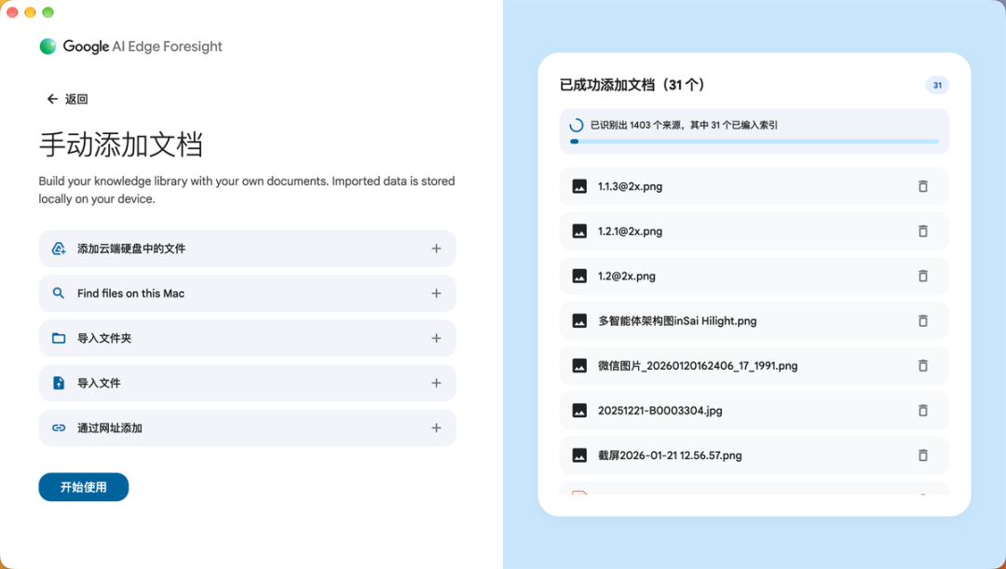Expand 导入文件夹 using its plus sign
1006x569 pixels.
436,339
